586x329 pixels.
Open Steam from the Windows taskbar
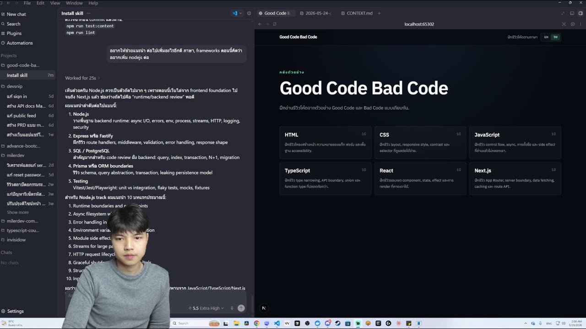[x=338, y=323]
